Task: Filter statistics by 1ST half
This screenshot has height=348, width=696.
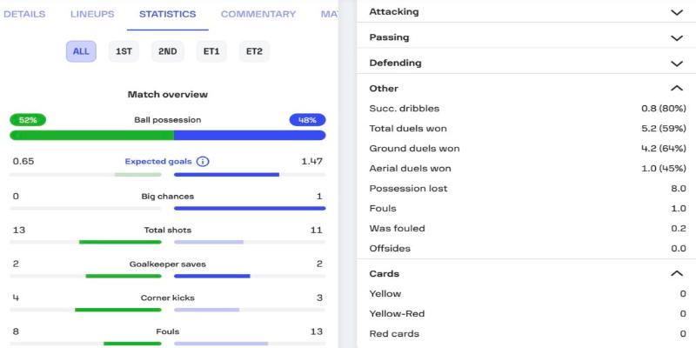Action: 124,51
